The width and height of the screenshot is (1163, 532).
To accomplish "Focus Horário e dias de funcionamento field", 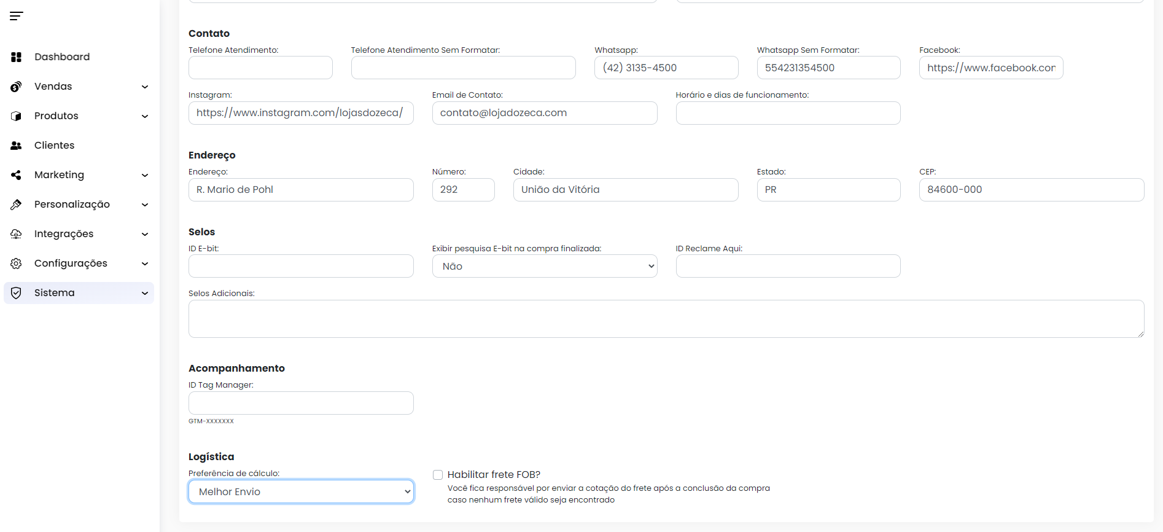I will (788, 113).
